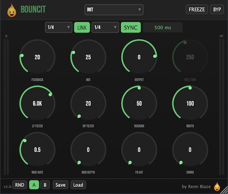Click the RND randomize button
The image size is (228, 194).
[20, 185]
